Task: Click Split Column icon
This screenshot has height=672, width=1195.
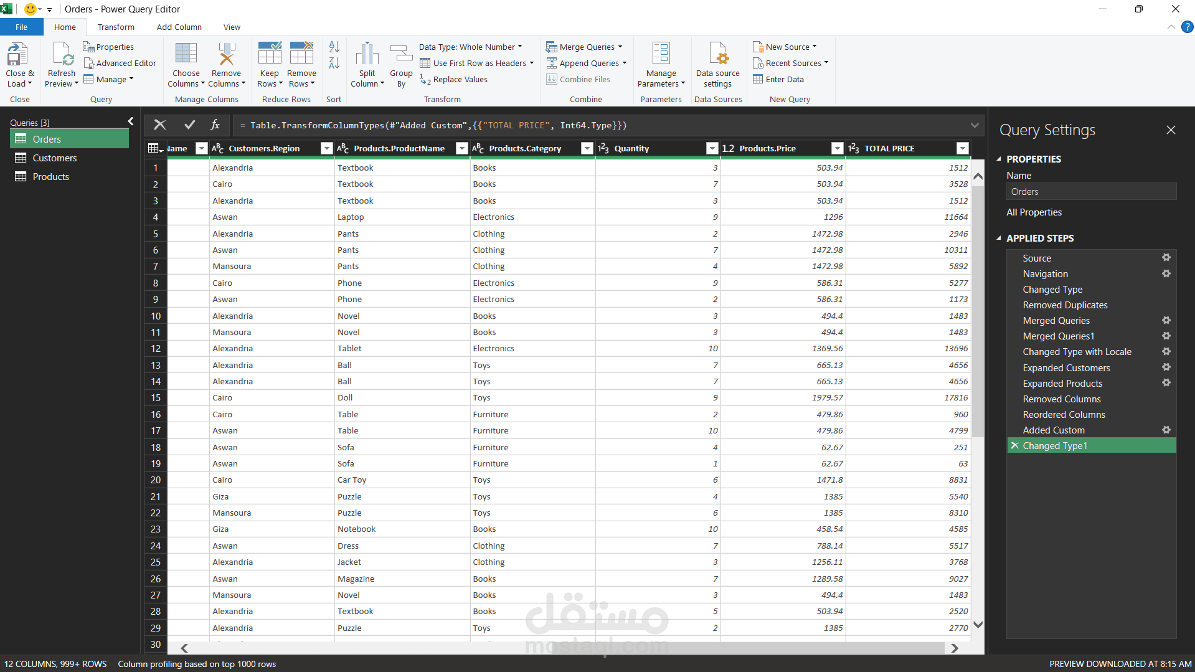Action: click(x=367, y=54)
